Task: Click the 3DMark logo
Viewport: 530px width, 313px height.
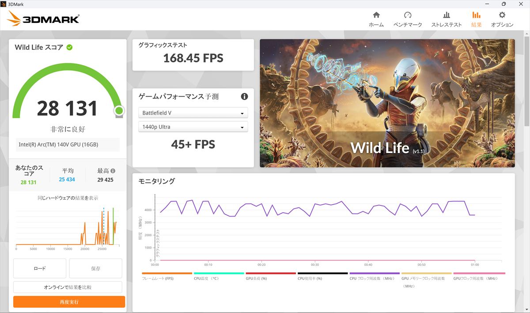Action: (43, 19)
